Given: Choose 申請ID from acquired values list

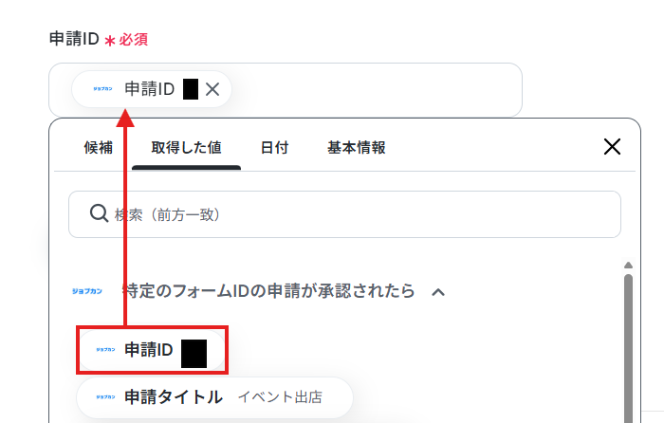Looking at the screenshot, I should (152, 350).
